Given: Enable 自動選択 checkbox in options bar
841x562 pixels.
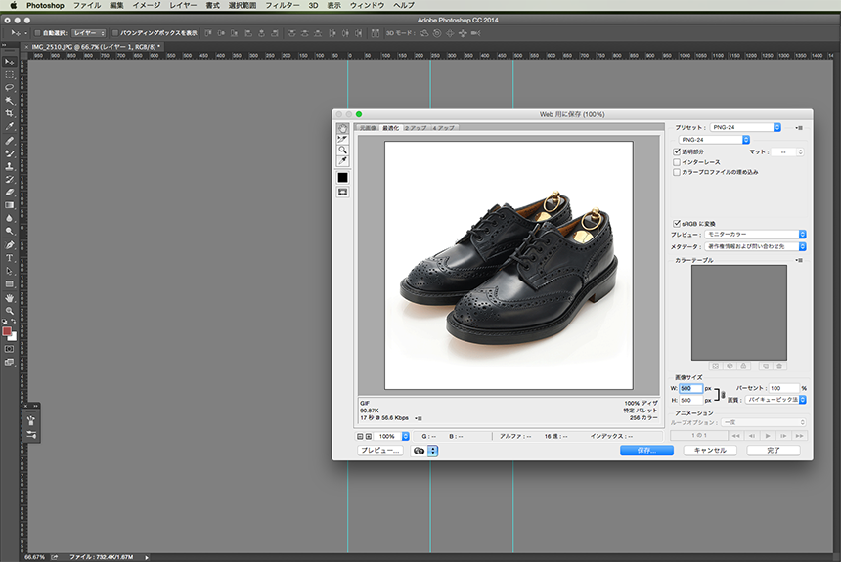Looking at the screenshot, I should click(37, 33).
